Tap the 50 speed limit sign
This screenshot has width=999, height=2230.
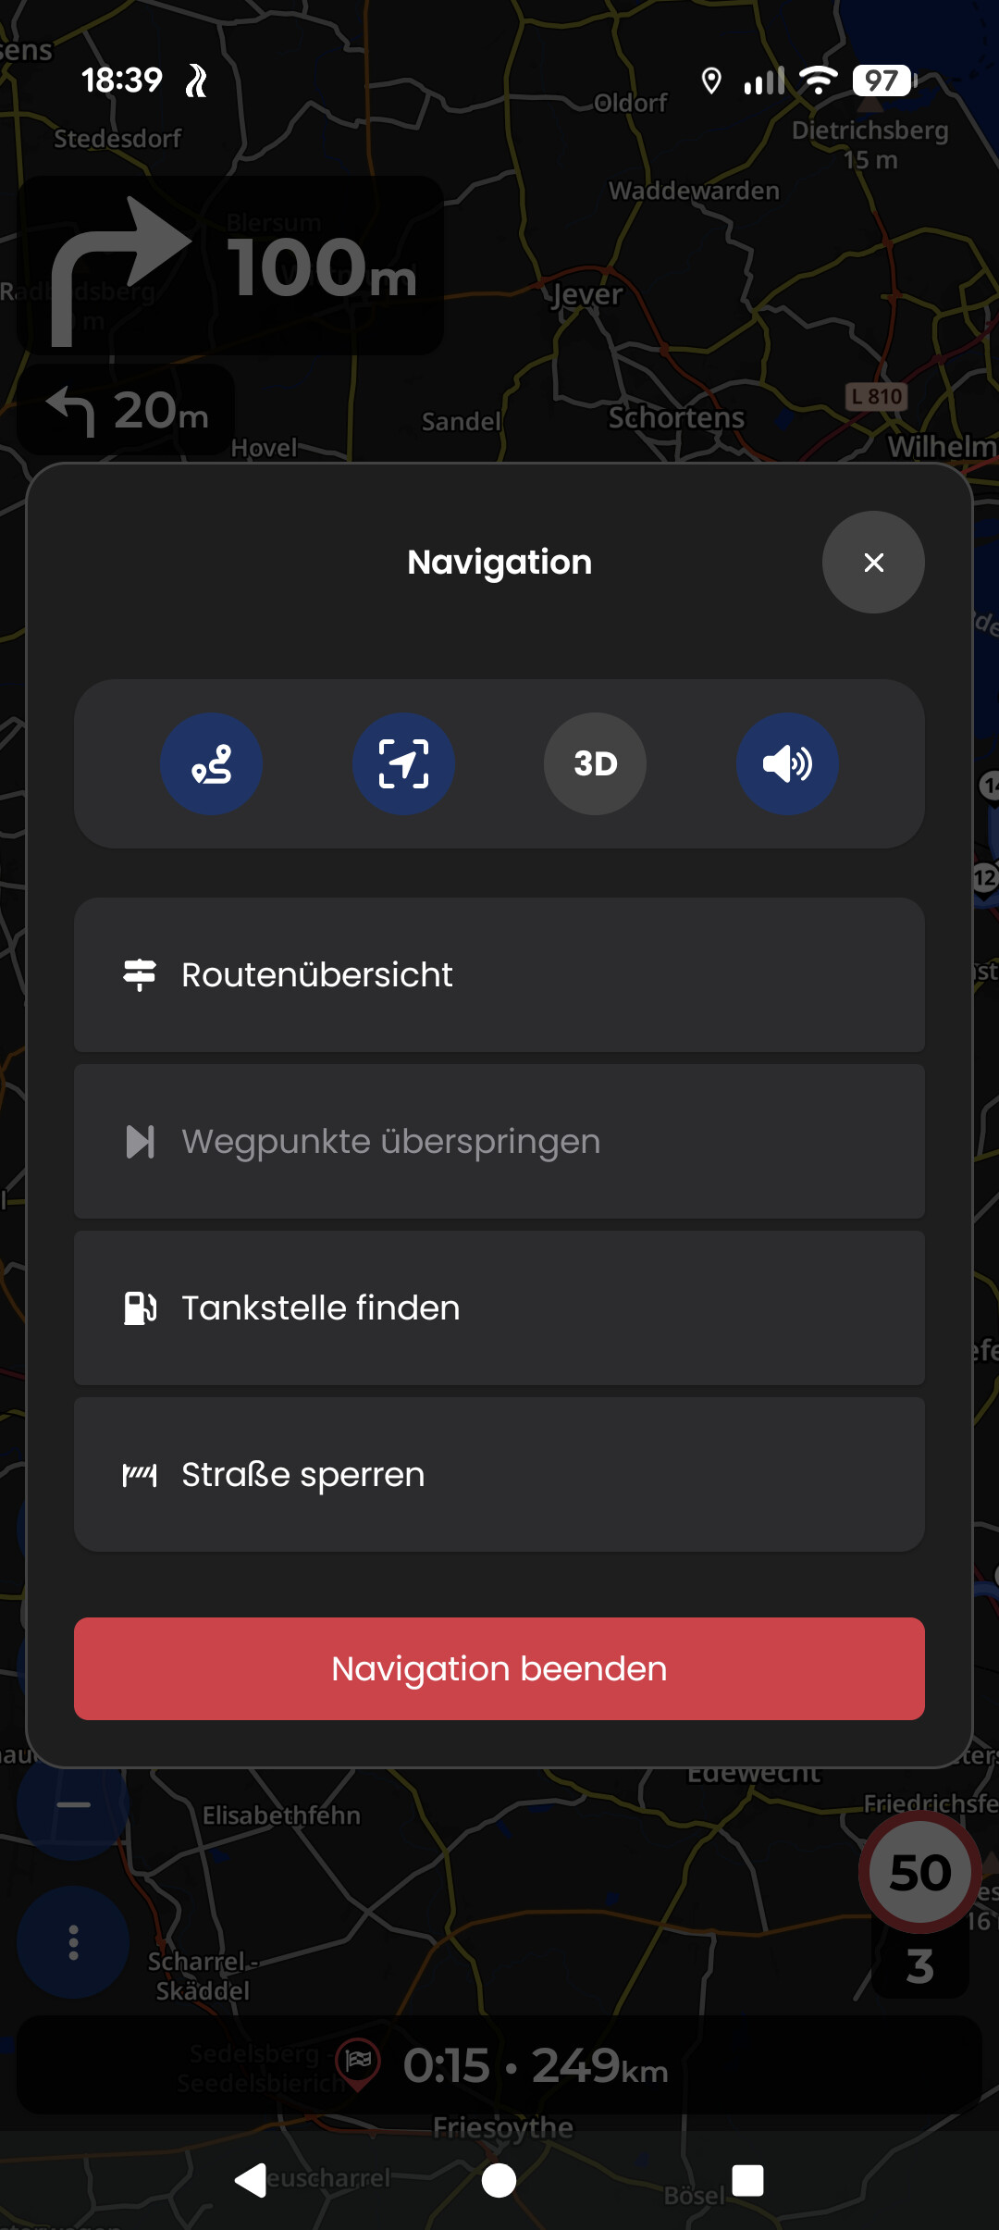tap(919, 1873)
